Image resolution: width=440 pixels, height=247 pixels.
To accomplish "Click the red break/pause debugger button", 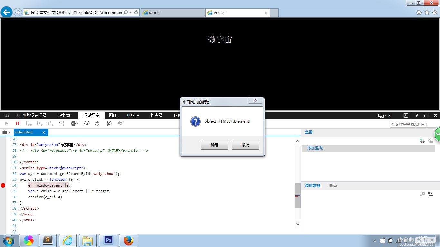I will [17, 123].
